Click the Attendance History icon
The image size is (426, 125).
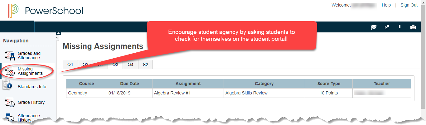click(10, 118)
